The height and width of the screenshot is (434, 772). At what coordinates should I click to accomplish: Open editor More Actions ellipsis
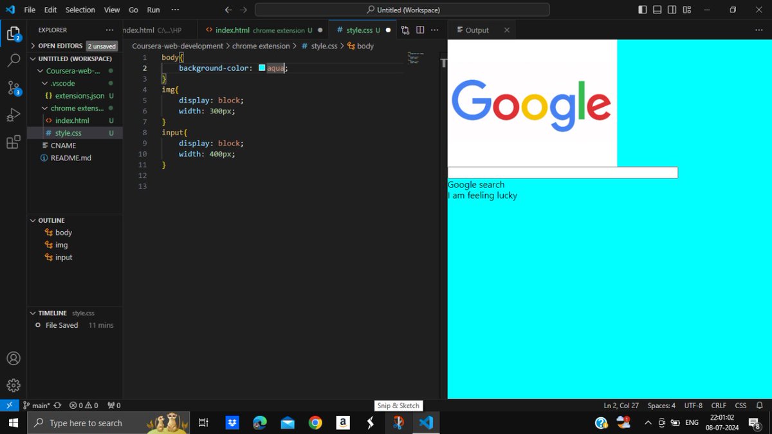coord(435,30)
